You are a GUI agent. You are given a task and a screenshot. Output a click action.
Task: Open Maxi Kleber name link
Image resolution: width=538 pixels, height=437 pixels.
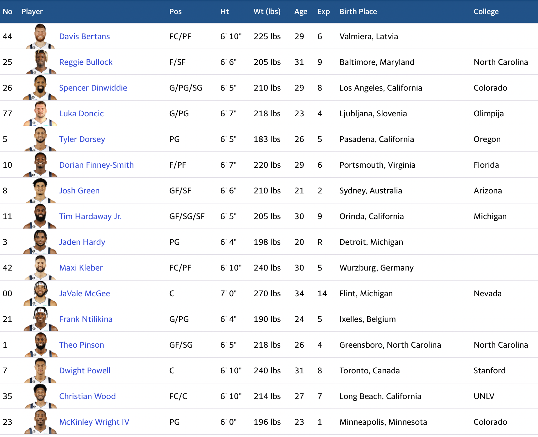[x=81, y=268]
